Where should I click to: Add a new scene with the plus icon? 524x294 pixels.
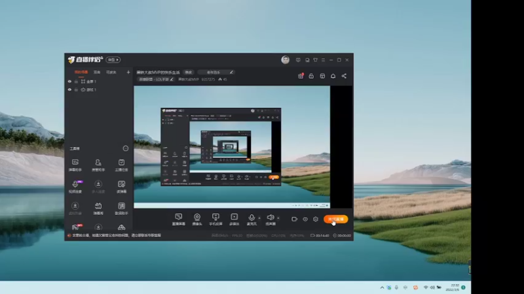[x=128, y=72]
